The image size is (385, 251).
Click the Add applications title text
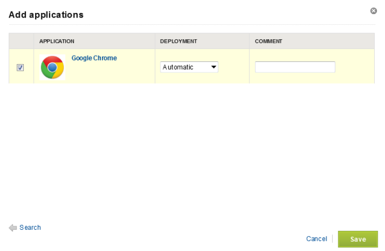[x=46, y=15]
